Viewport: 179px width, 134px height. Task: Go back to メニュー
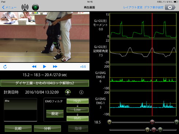coord(9,7)
